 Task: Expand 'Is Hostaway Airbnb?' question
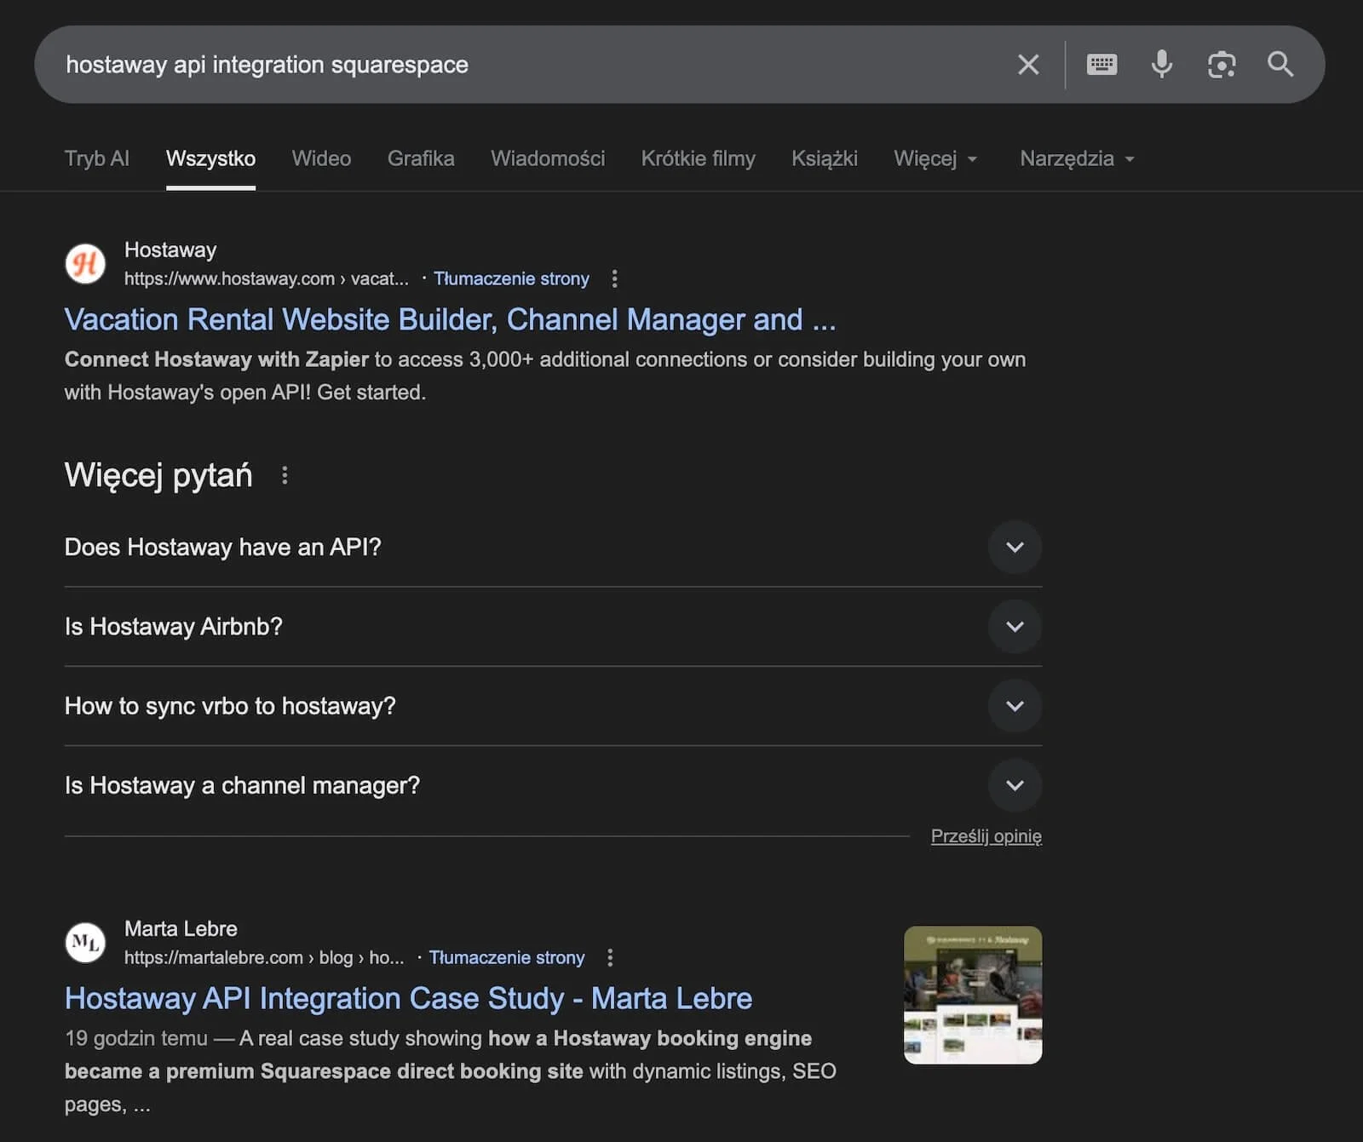tap(1015, 627)
